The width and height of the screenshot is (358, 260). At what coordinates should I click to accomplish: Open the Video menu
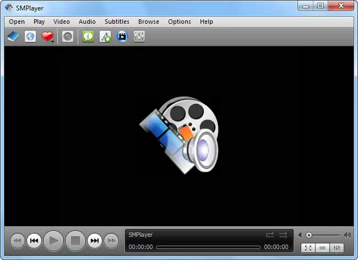(x=62, y=22)
